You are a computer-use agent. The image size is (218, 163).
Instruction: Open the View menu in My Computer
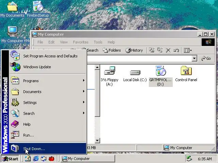(64, 42)
